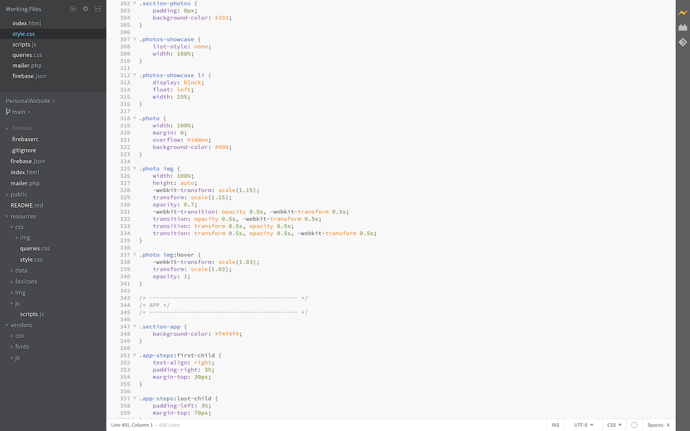
Task: Click the Working Files header label
Action: pos(24,9)
